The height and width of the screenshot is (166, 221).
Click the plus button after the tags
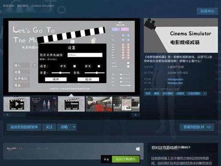[x=205, y=93]
